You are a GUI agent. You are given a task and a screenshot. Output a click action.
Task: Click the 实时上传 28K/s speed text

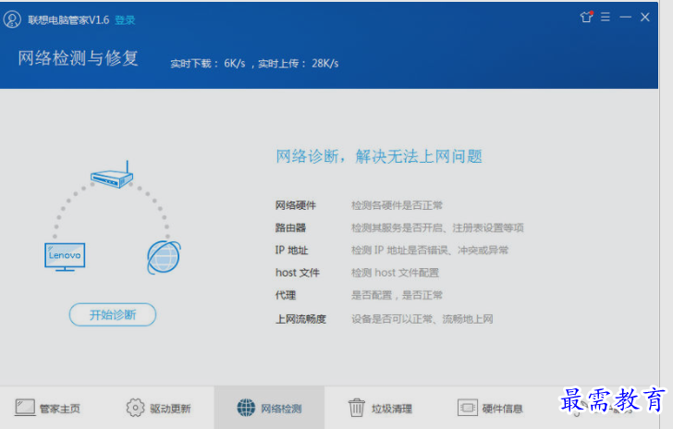coord(299,64)
